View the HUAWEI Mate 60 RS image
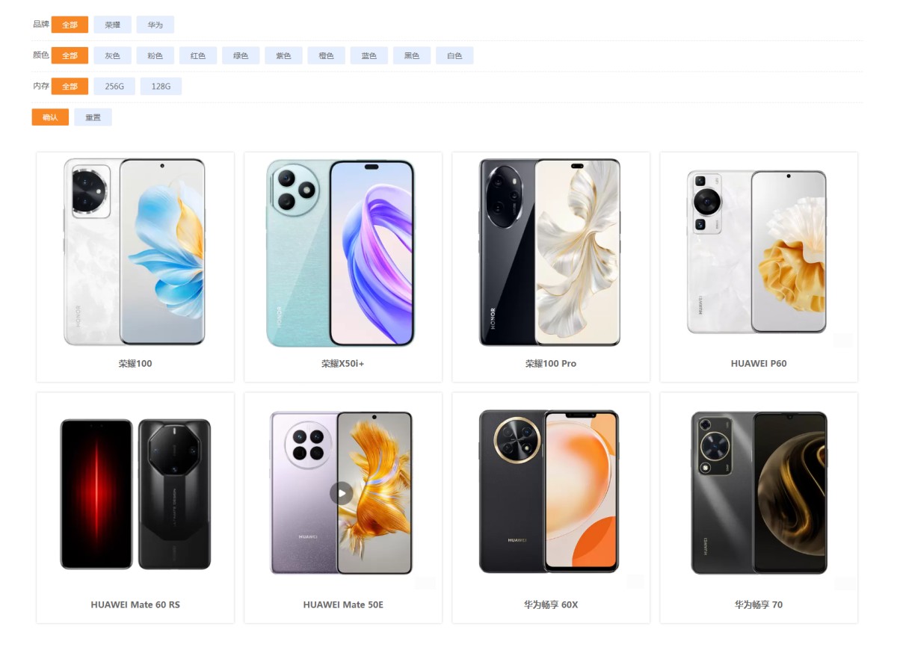Screen dimensions: 897x656 pos(135,493)
